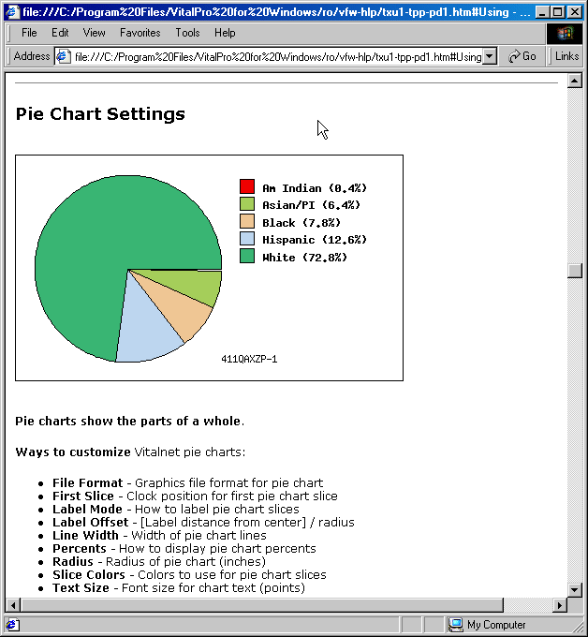Viewport: 588px width, 637px height.
Task: Click the Go arrow button
Action: (x=522, y=56)
